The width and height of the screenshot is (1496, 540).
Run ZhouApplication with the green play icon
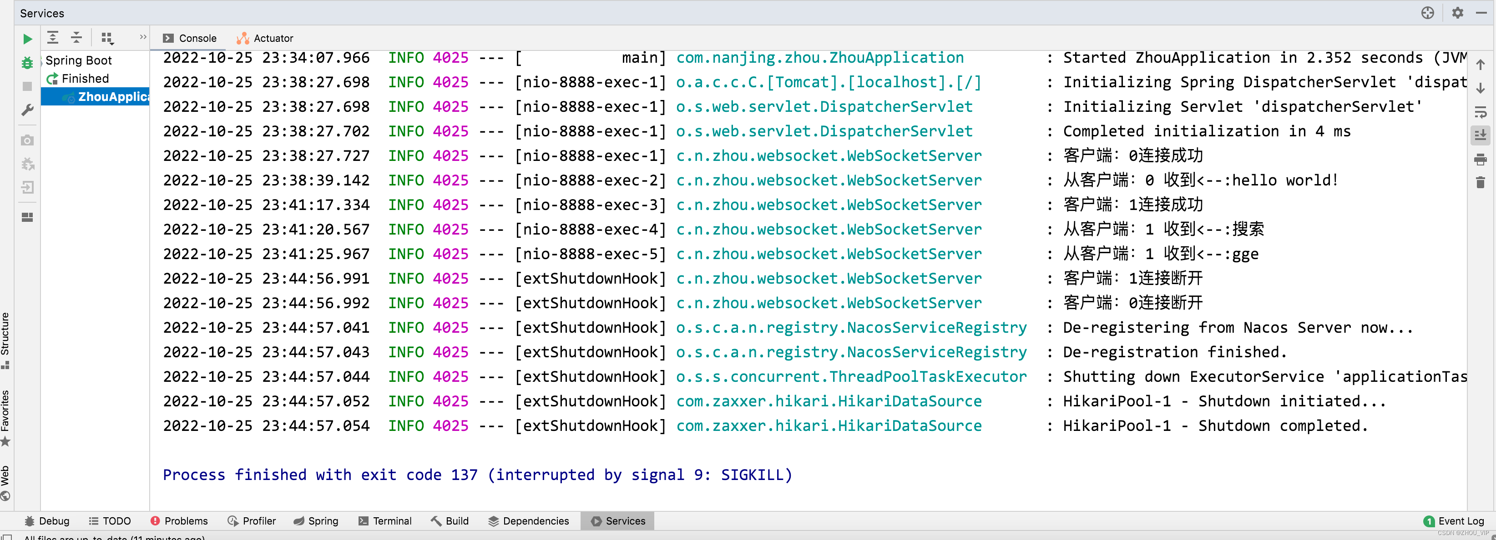(x=27, y=39)
